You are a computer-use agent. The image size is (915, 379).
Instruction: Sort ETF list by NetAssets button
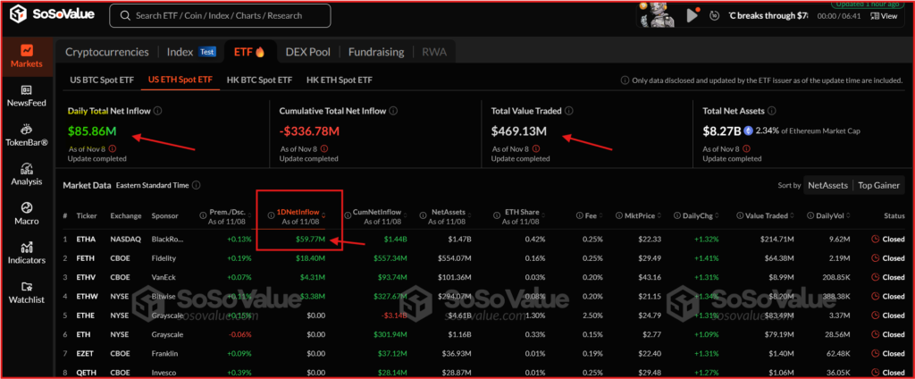tap(827, 185)
